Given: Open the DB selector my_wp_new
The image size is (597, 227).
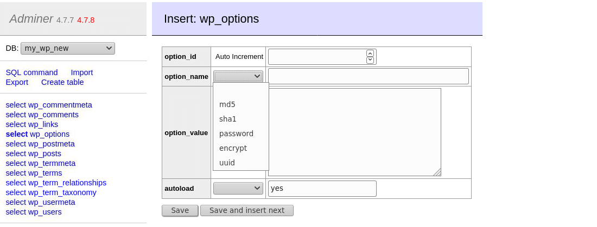Looking at the screenshot, I should (x=68, y=48).
